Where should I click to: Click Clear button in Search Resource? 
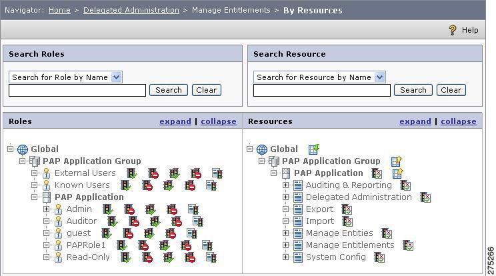tap(451, 90)
